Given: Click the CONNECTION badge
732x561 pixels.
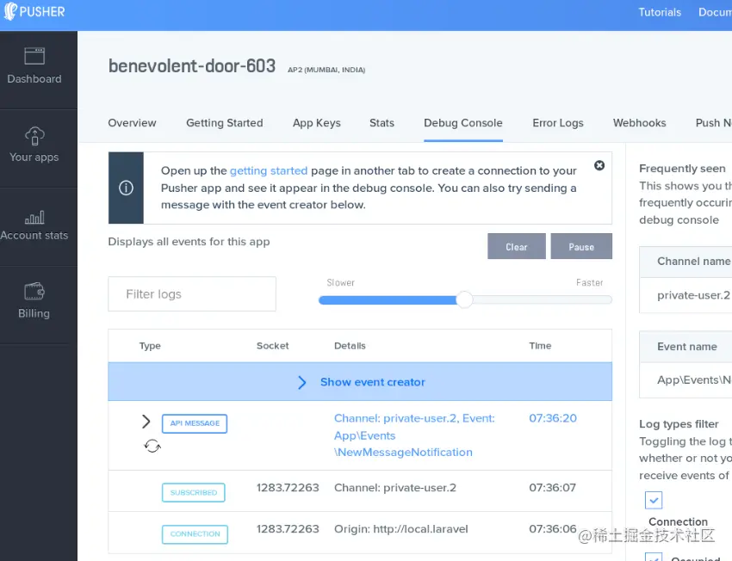Looking at the screenshot, I should click(x=195, y=534).
